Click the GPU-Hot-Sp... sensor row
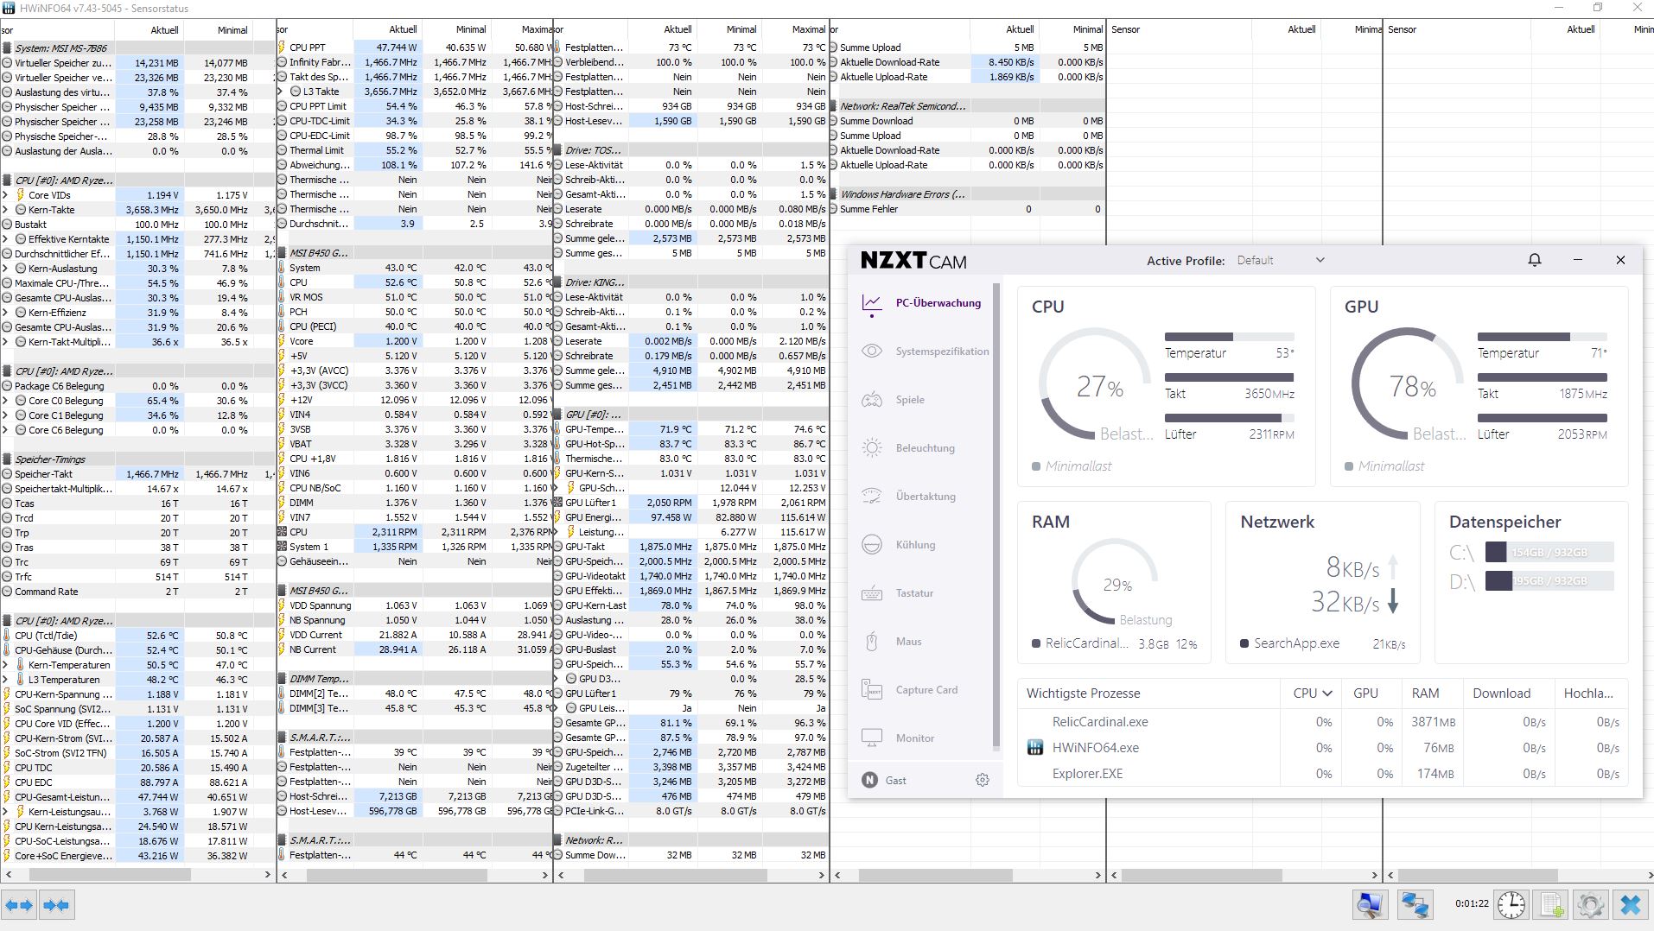 691,444
